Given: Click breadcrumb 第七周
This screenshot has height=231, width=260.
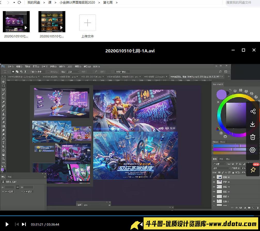Looking at the screenshot, I should click(108, 3).
